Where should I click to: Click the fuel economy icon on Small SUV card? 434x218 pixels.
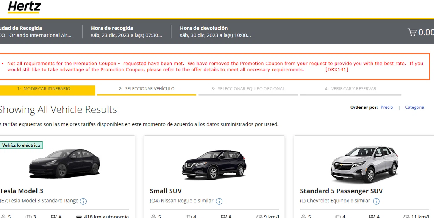[260, 217]
